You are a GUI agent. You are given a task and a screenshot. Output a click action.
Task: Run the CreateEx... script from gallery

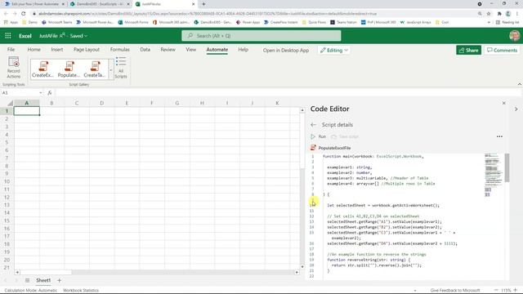pyautogui.click(x=42, y=69)
